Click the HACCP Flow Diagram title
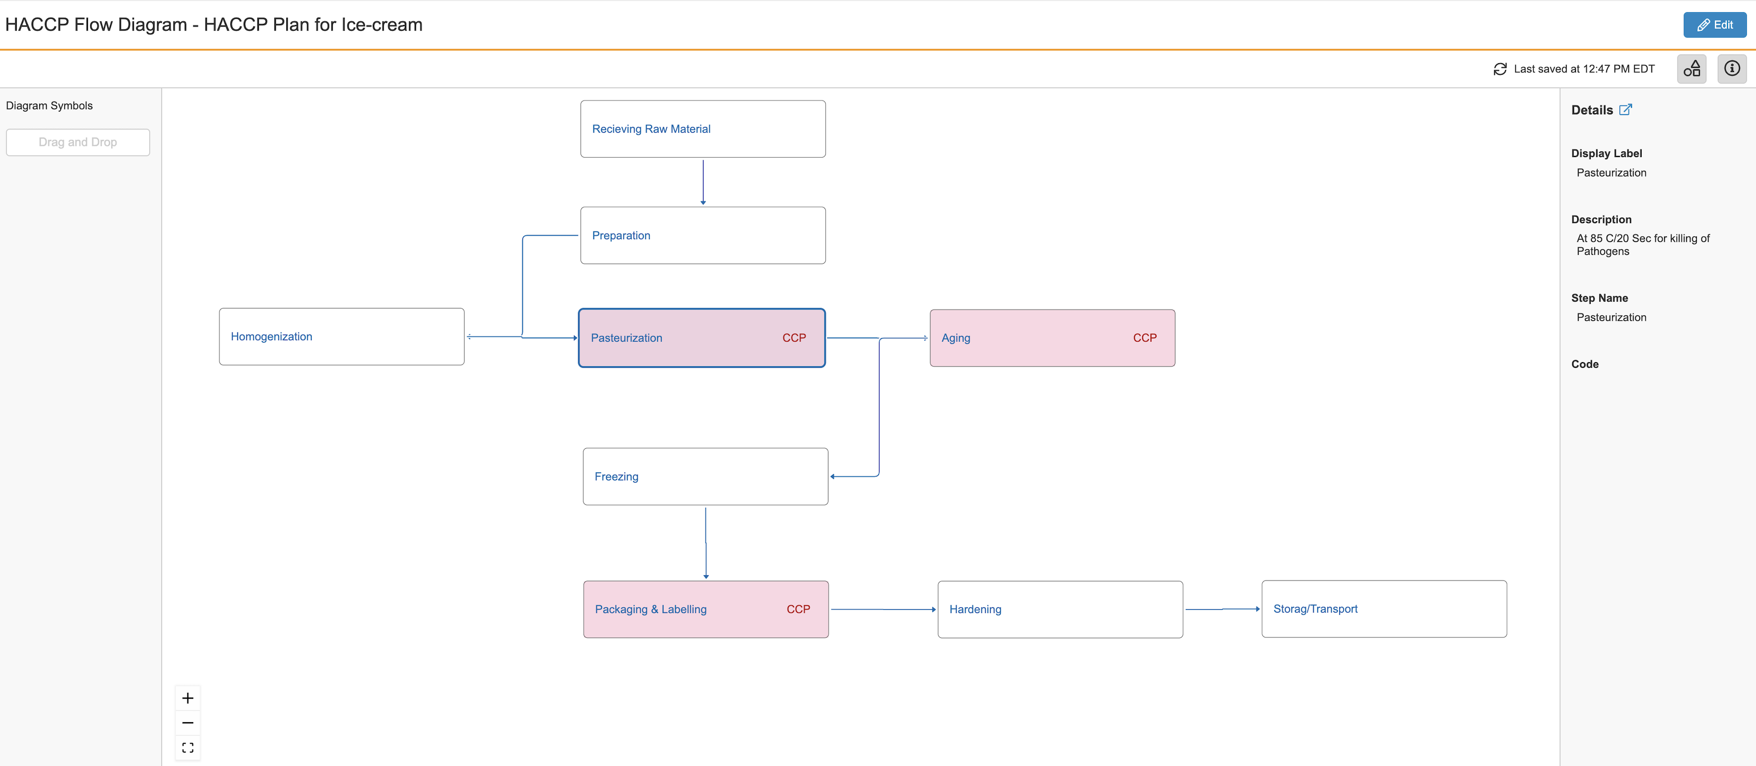 213,24
